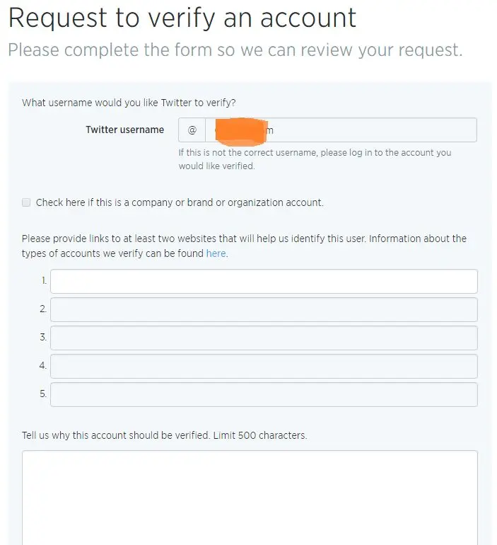This screenshot has height=545, width=497.
Task: Click the 'here' link about verified account types
Action: pos(216,253)
